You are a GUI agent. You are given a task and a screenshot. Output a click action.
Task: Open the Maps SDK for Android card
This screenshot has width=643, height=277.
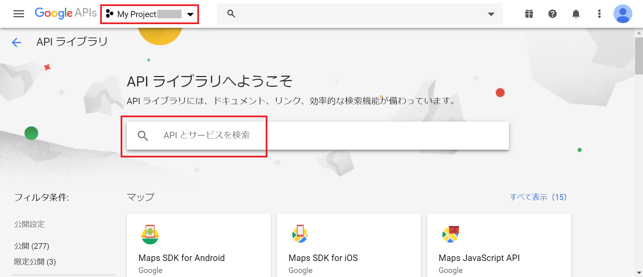pos(199,245)
